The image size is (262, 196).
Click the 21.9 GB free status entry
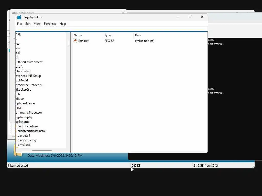(x=206, y=165)
